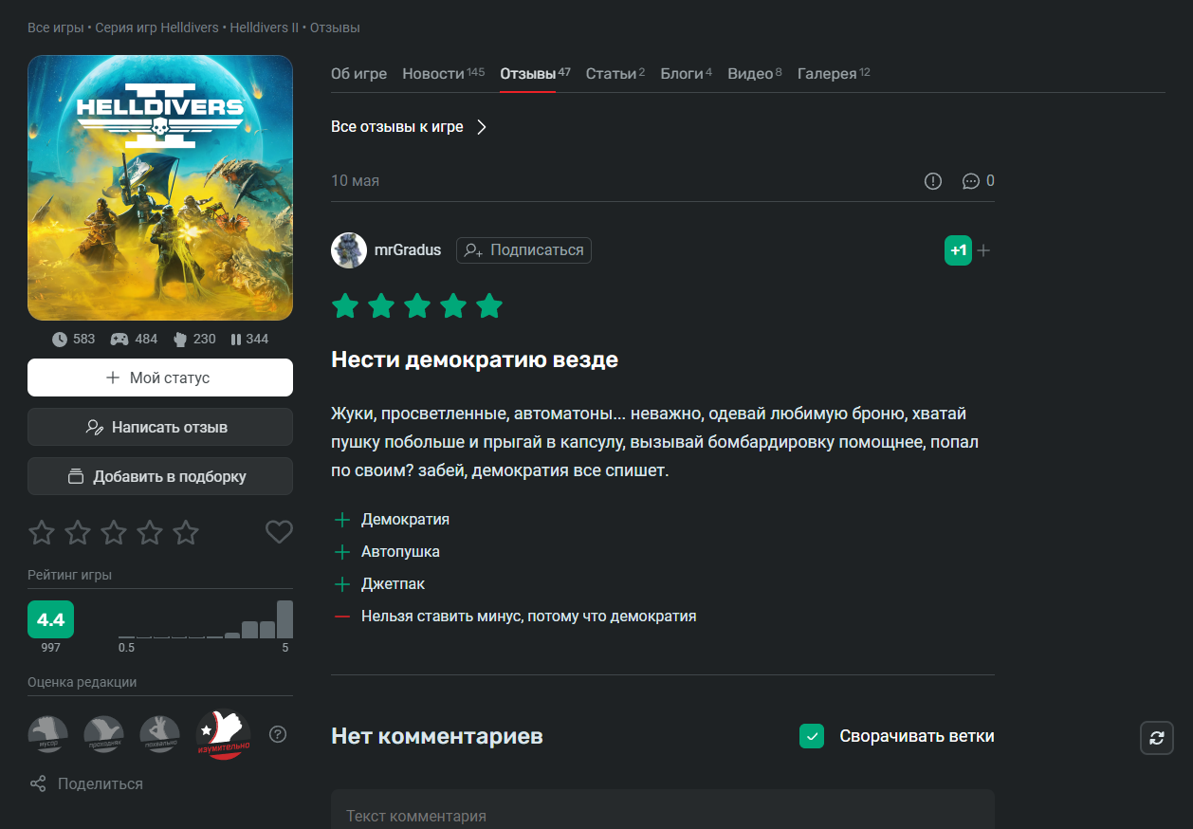This screenshot has width=1193, height=829.
Task: Rate the game with the first empty star
Action: point(42,532)
